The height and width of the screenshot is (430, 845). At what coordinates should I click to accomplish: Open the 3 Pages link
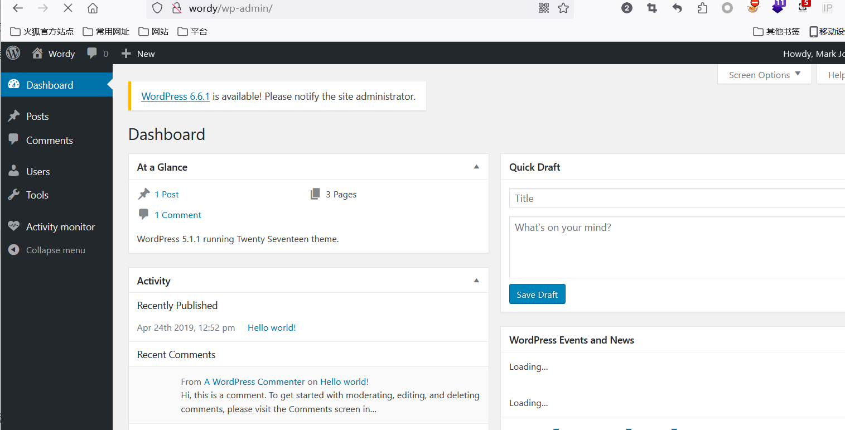(341, 194)
